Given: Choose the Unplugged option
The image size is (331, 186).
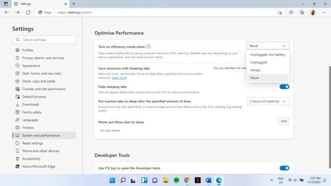Looking at the screenshot, I should (267, 62).
